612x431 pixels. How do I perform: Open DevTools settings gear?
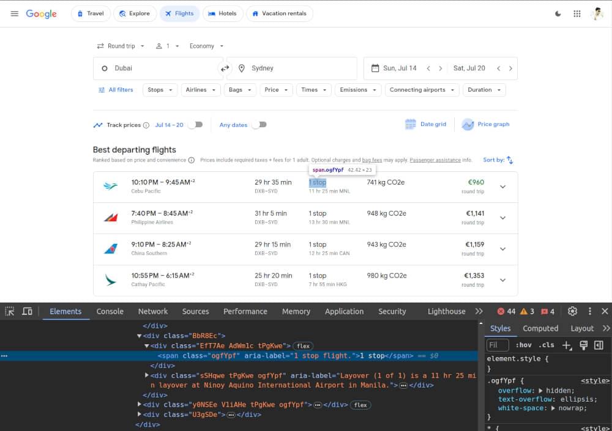[x=572, y=311]
